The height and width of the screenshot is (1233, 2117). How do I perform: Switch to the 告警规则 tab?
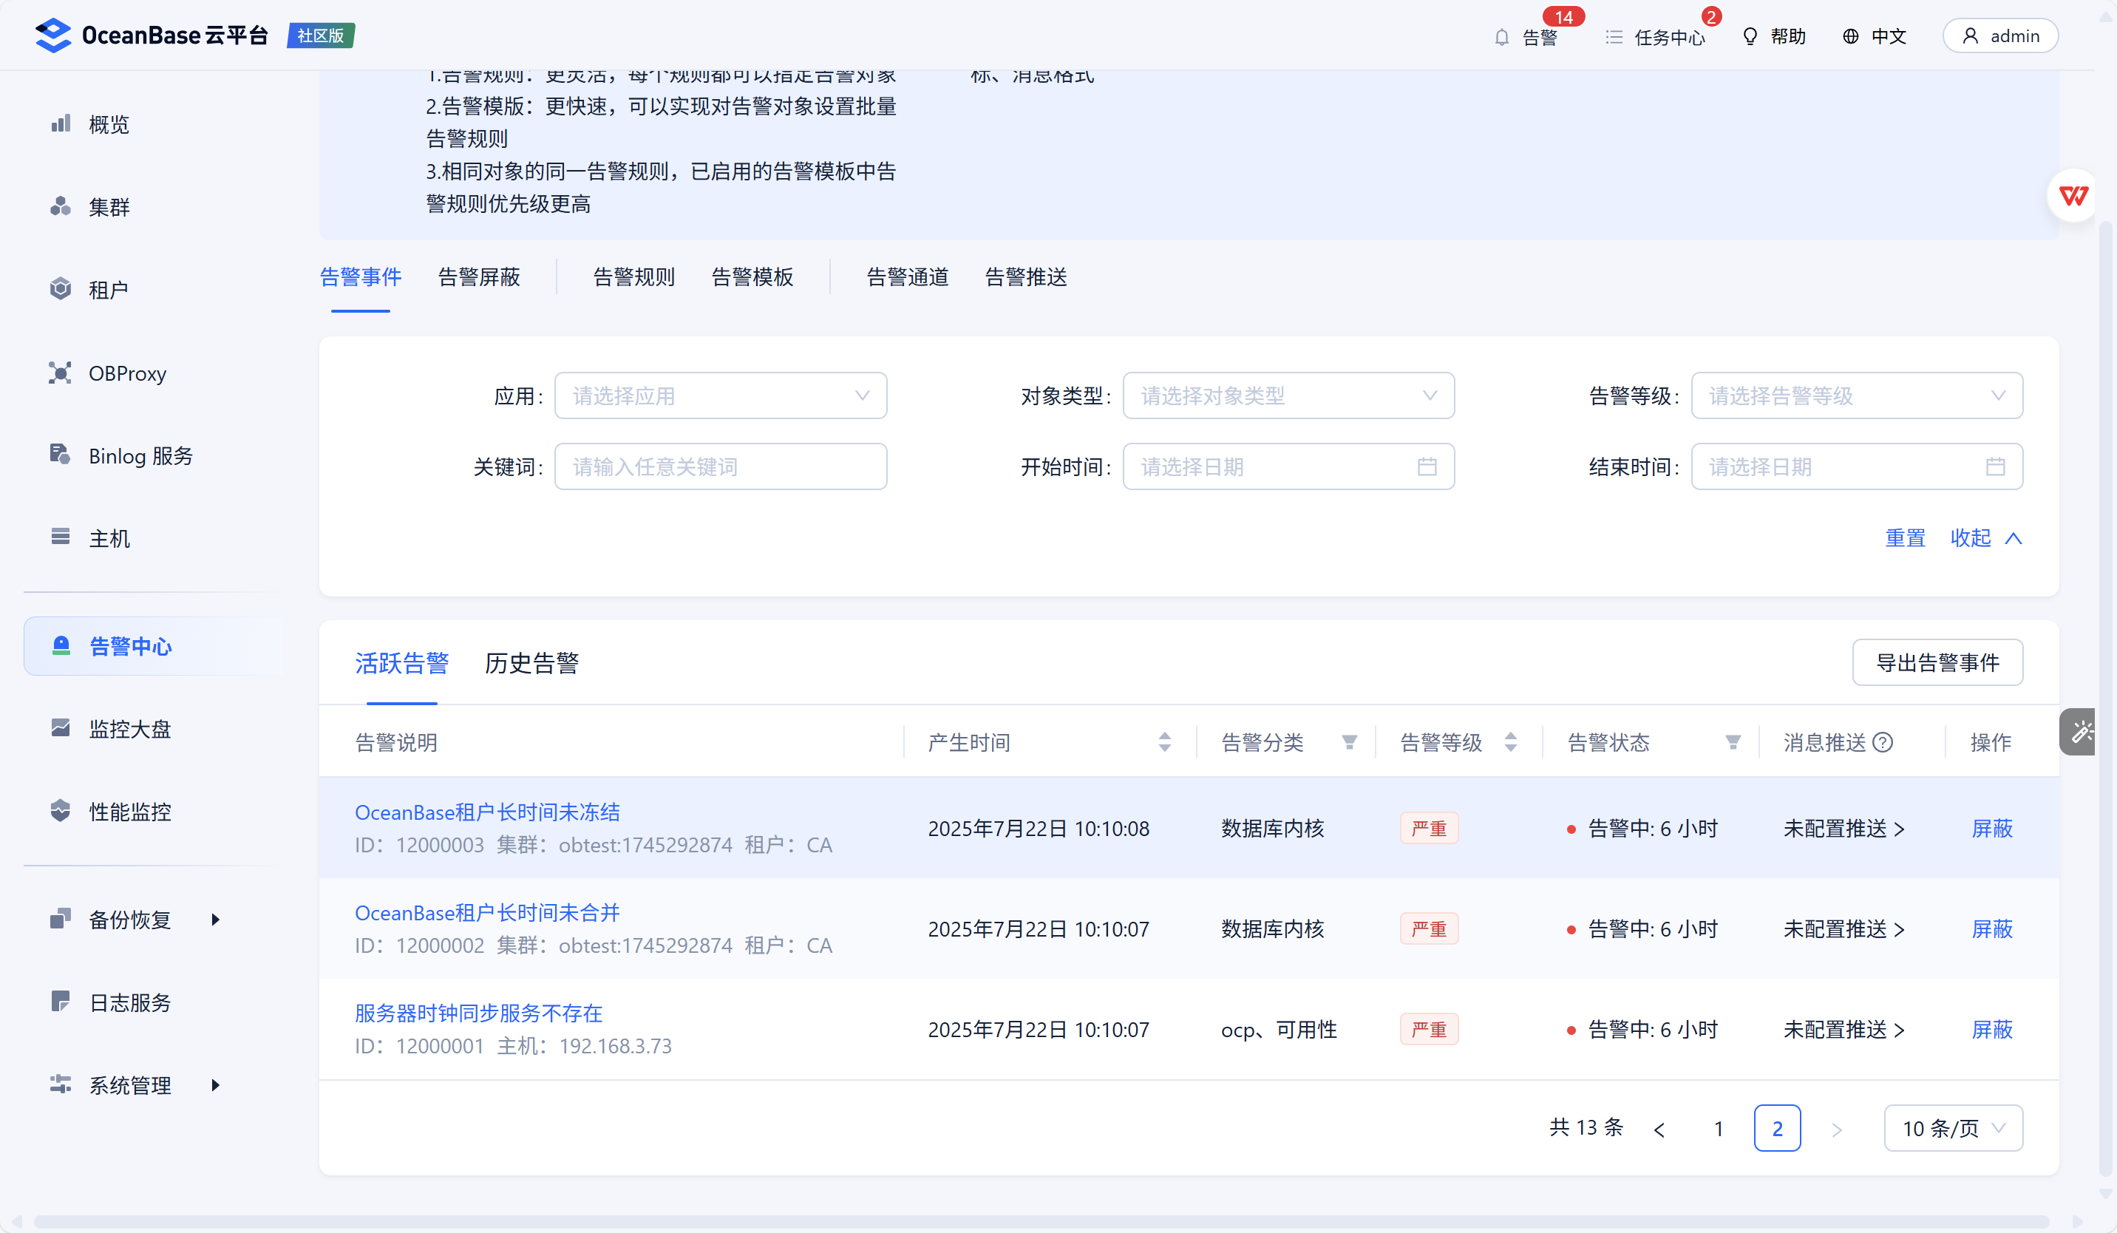[x=634, y=277]
